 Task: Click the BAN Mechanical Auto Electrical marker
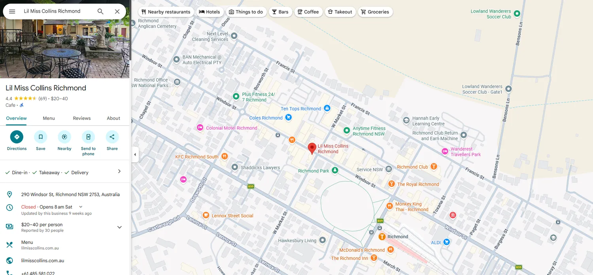[177, 60]
